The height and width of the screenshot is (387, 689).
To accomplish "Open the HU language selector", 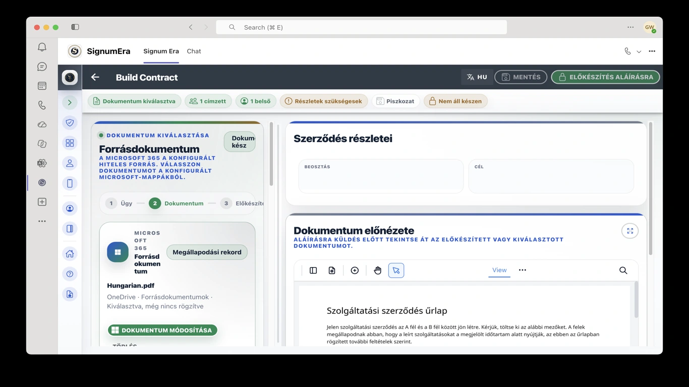I will click(477, 77).
